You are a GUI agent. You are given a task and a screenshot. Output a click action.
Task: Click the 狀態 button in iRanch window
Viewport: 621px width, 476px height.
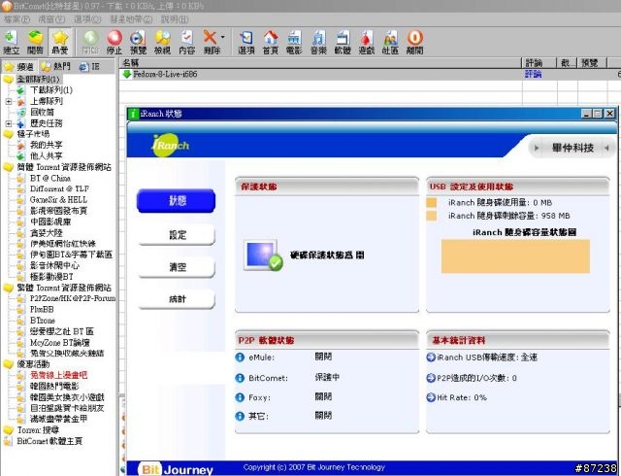pos(177,201)
